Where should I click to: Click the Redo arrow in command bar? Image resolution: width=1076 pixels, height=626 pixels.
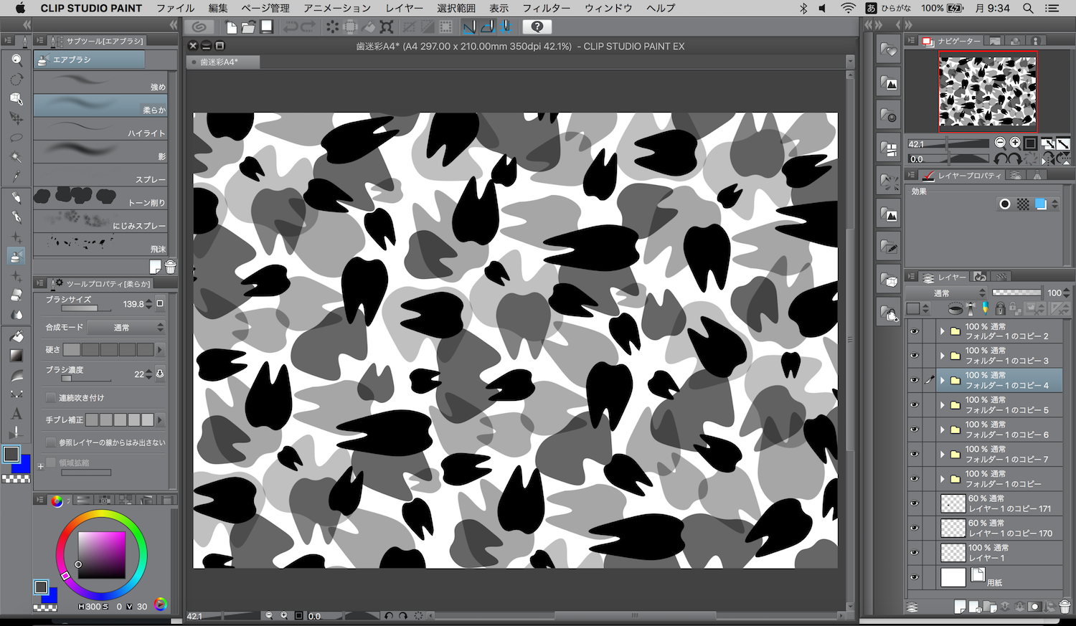pos(308,27)
